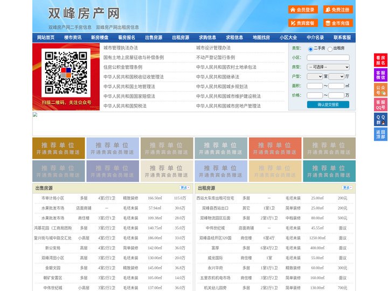Image resolution: width=388 pixels, height=291 pixels.
Task: Open the 贵宾套餐 VIP package button
Action: click(303, 23)
